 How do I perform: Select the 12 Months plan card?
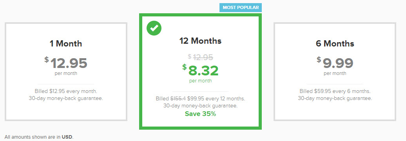200,71
